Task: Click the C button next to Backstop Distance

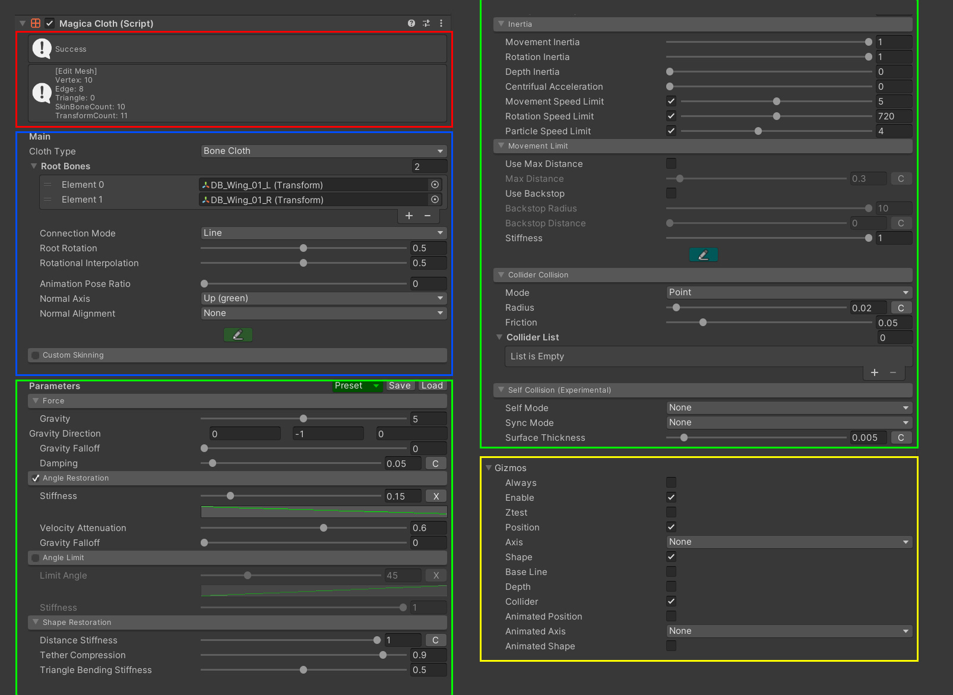Action: coord(901,223)
